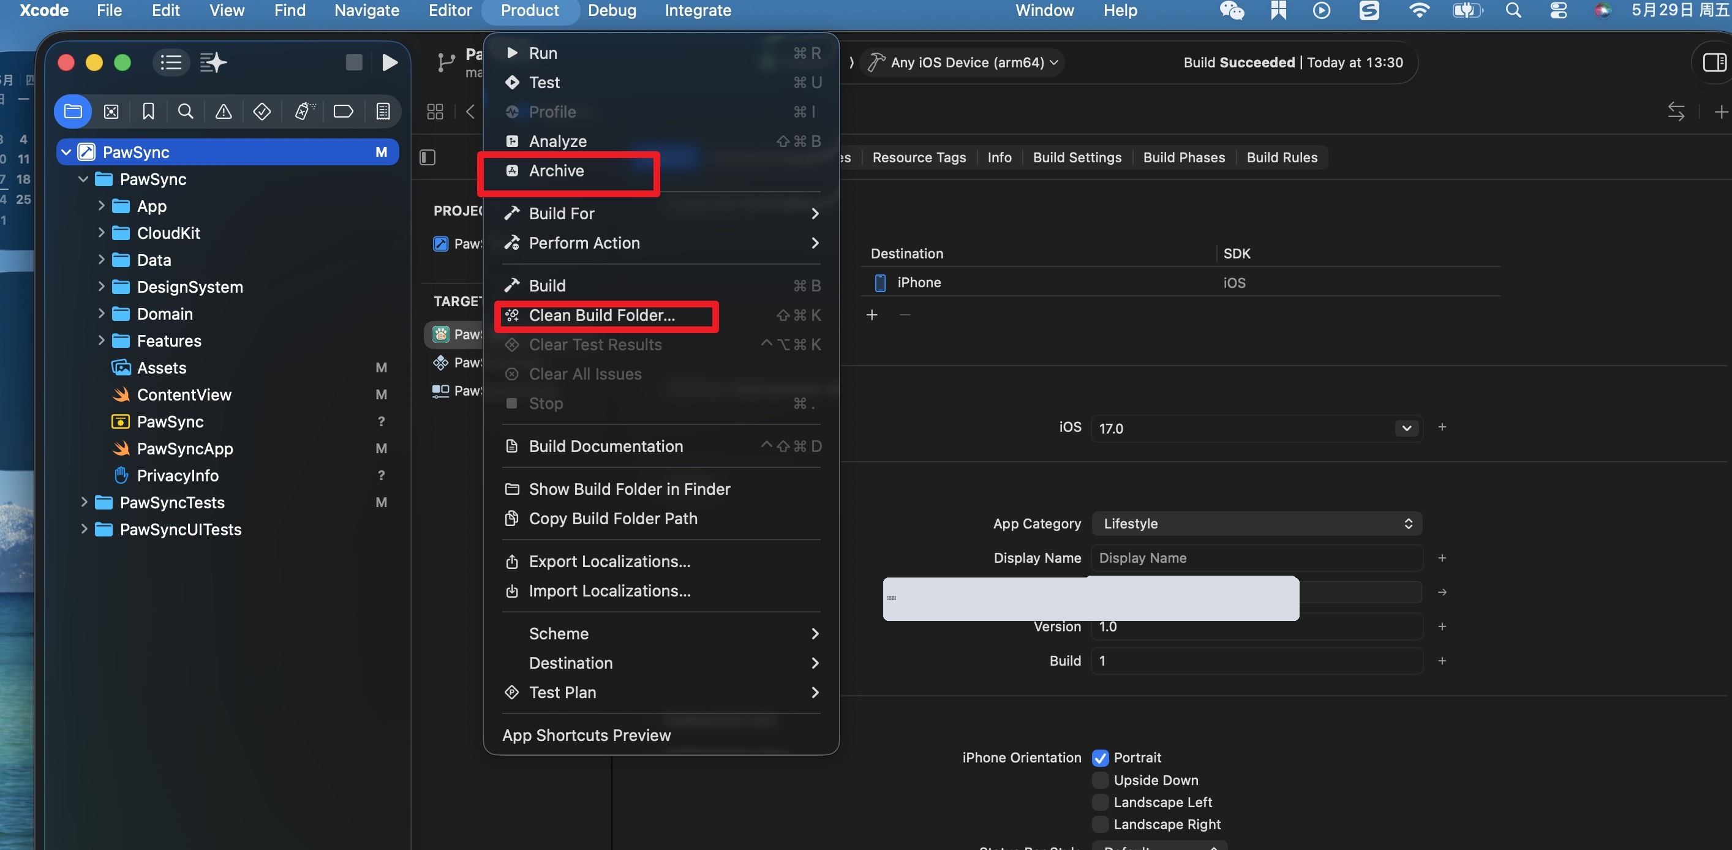
Task: Add a new supported destination
Action: tap(872, 315)
